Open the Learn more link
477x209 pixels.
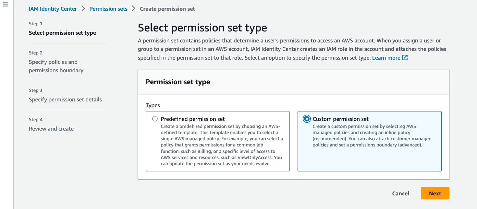386,58
